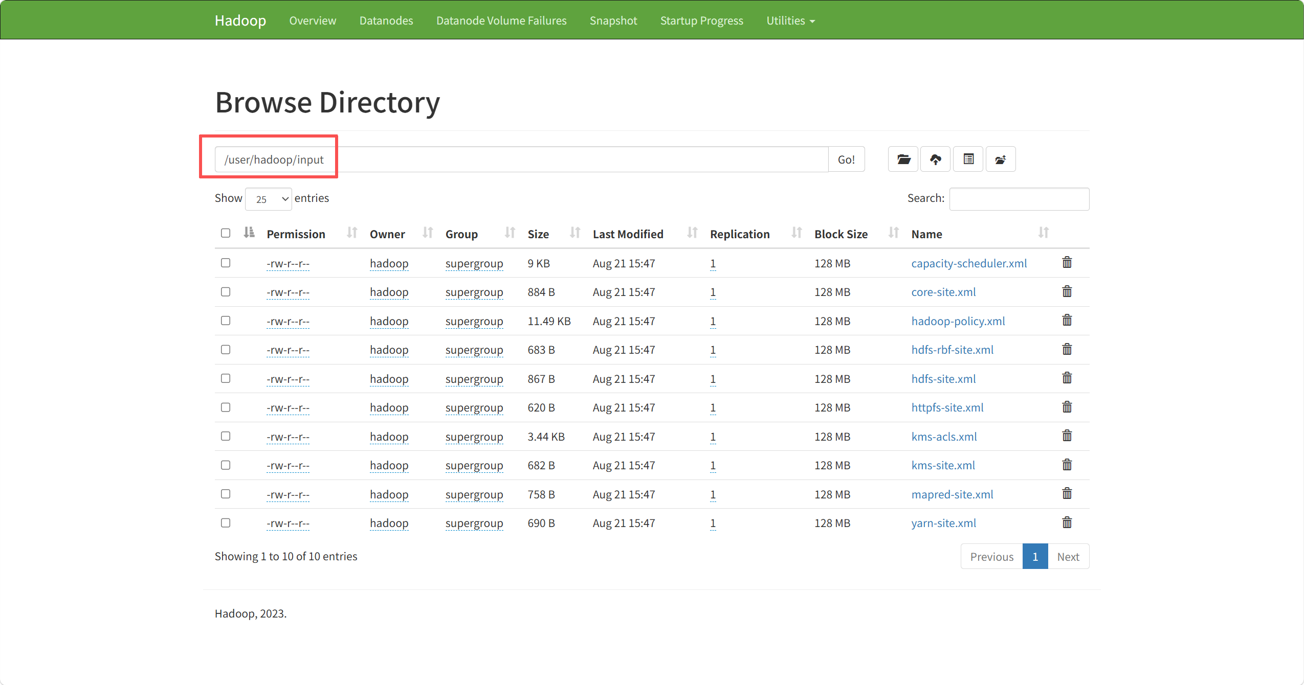1304x685 pixels.
Task: Delete hadoop-policy.xml with trash icon
Action: (x=1067, y=321)
